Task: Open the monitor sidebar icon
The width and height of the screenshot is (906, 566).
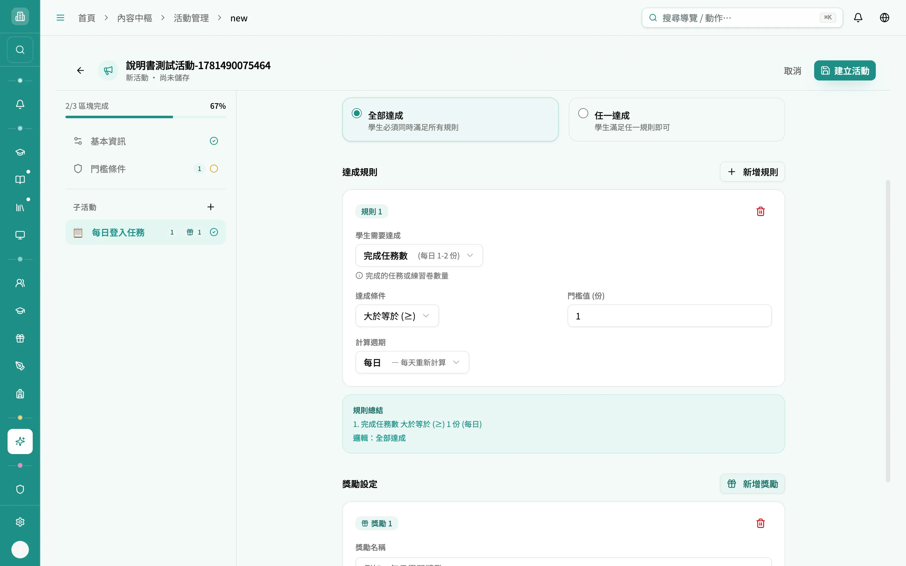Action: 20,235
